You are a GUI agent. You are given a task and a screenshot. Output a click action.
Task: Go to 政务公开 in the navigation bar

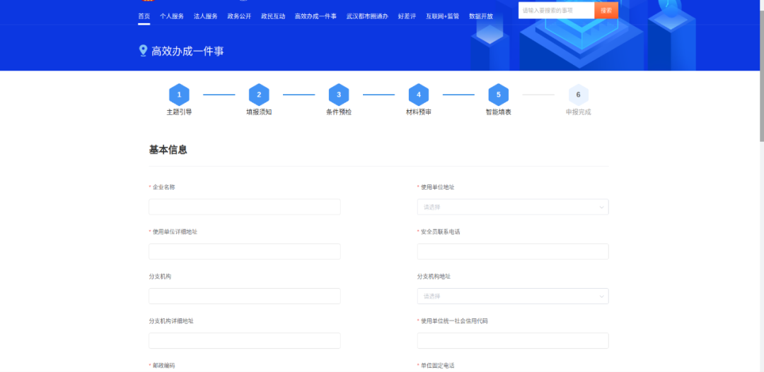(x=239, y=16)
